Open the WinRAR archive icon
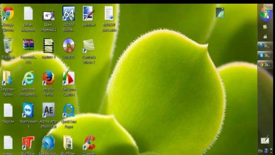This screenshot has height=155, width=275. tap(28, 44)
